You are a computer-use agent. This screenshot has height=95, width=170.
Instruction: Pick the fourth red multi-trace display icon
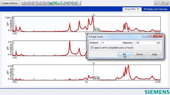35,3
